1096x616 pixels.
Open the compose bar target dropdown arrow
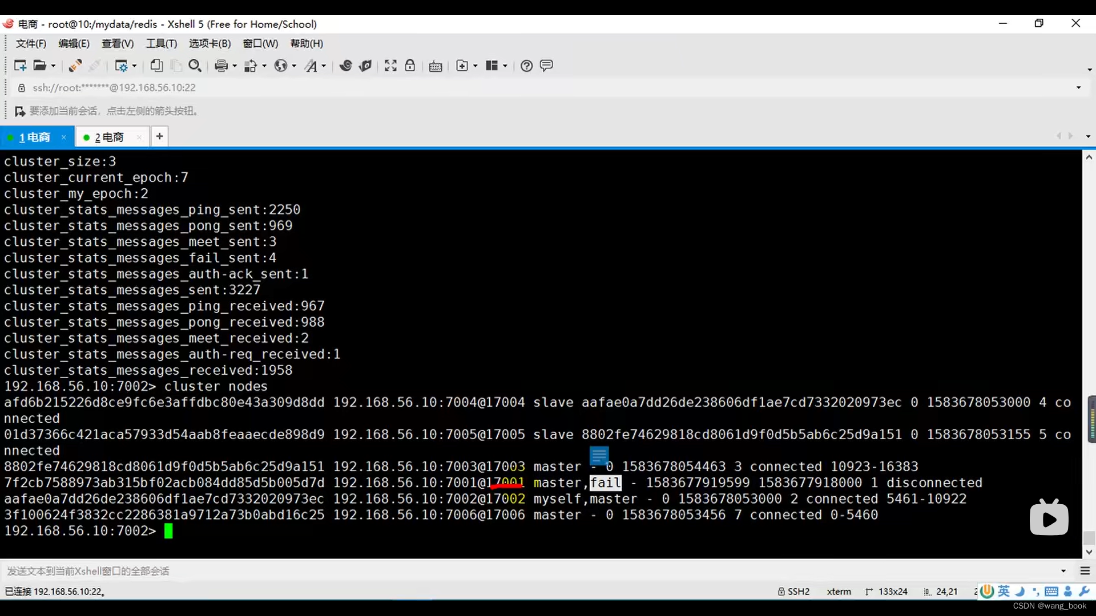point(1063,571)
